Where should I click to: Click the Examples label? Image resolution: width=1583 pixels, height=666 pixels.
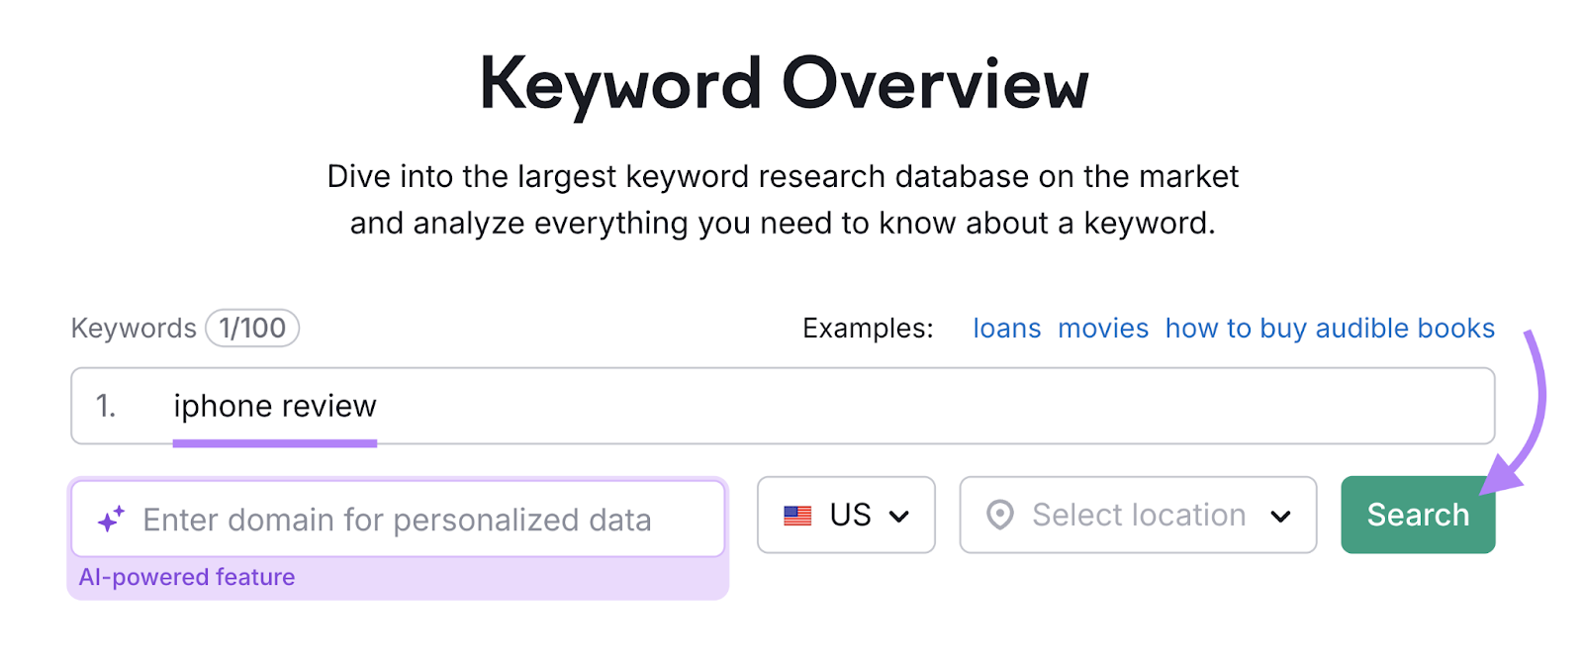(x=867, y=328)
